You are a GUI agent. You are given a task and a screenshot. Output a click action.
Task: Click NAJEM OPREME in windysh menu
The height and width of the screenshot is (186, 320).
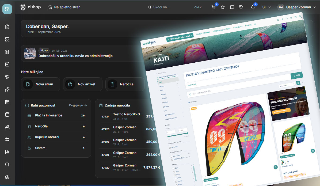(203, 33)
